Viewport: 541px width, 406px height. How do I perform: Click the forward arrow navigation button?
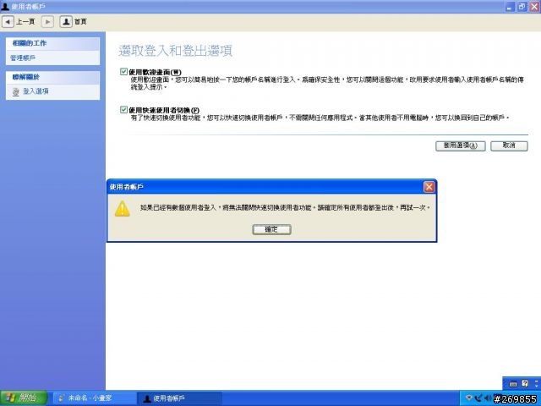47,22
